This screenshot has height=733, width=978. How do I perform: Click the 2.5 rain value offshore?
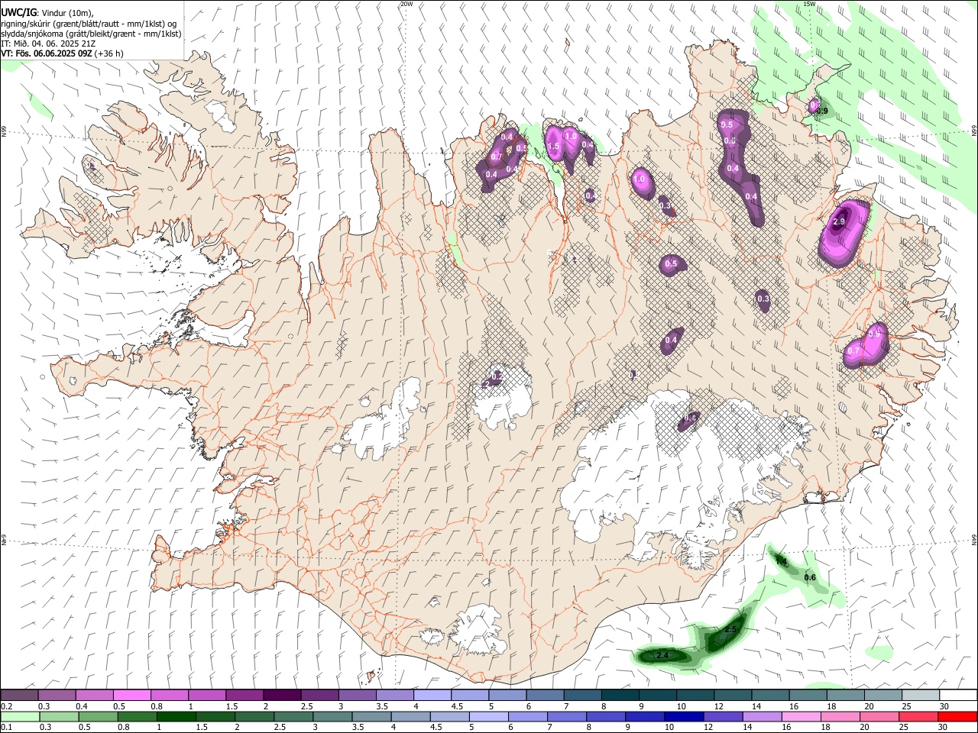[730, 629]
